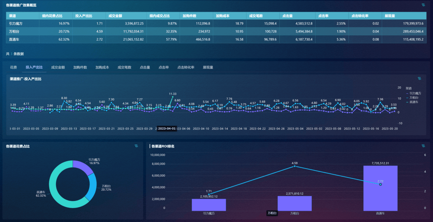The width and height of the screenshot is (433, 222).
Task: Click the 渠道 column header in table
Action: tap(13, 16)
